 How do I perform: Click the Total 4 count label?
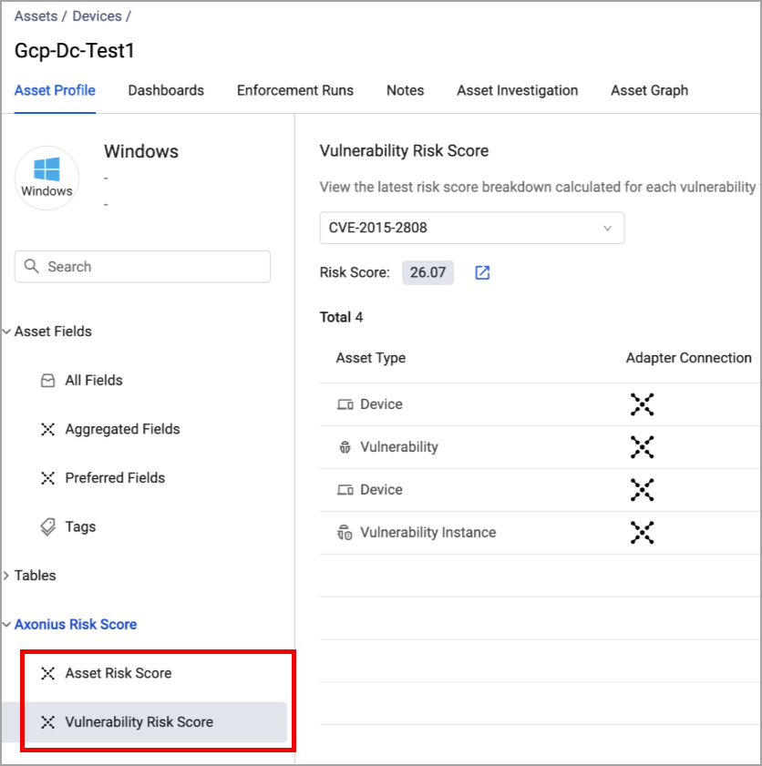tap(341, 318)
